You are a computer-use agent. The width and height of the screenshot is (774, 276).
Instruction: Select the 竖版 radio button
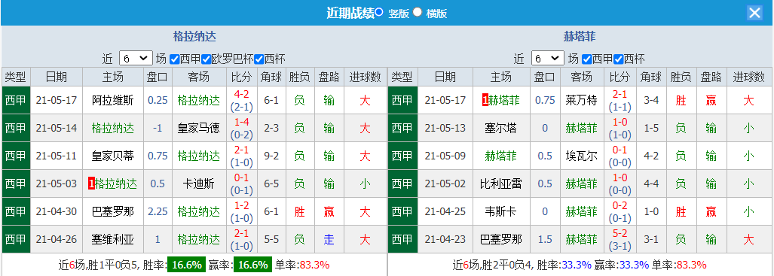pyautogui.click(x=379, y=12)
